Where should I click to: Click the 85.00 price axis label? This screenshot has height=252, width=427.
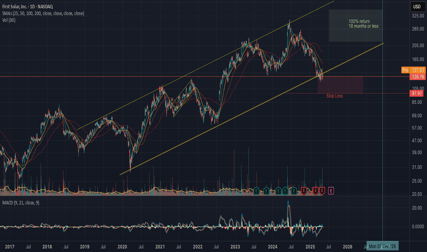[x=418, y=102]
